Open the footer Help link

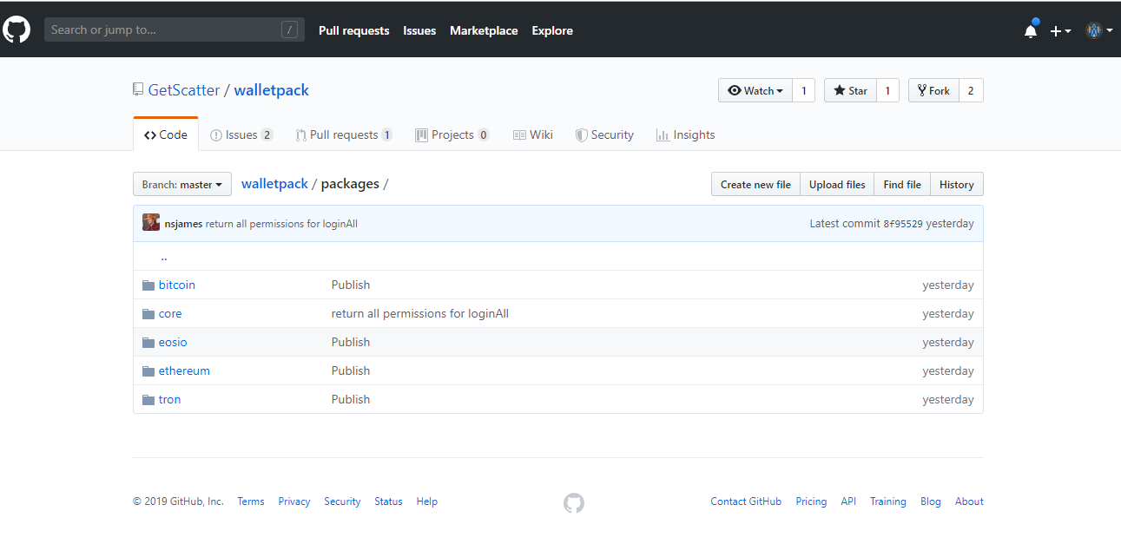tap(427, 501)
